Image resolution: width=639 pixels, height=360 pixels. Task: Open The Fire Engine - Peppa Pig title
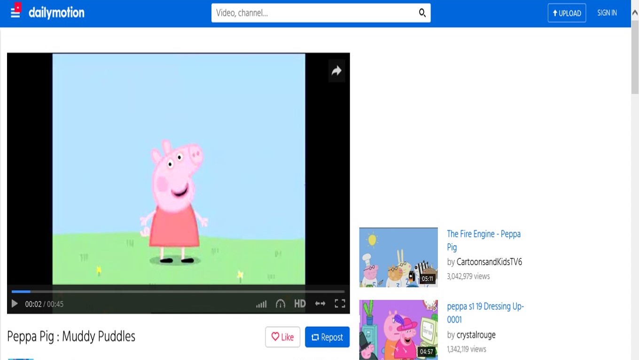pos(484,240)
